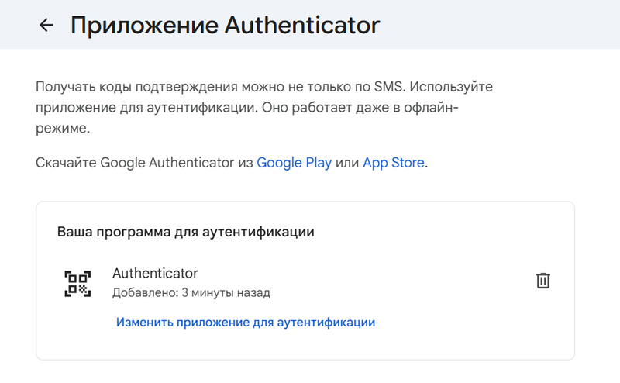Go back using the left arrow
Image resolution: width=620 pixels, height=383 pixels.
pos(46,25)
